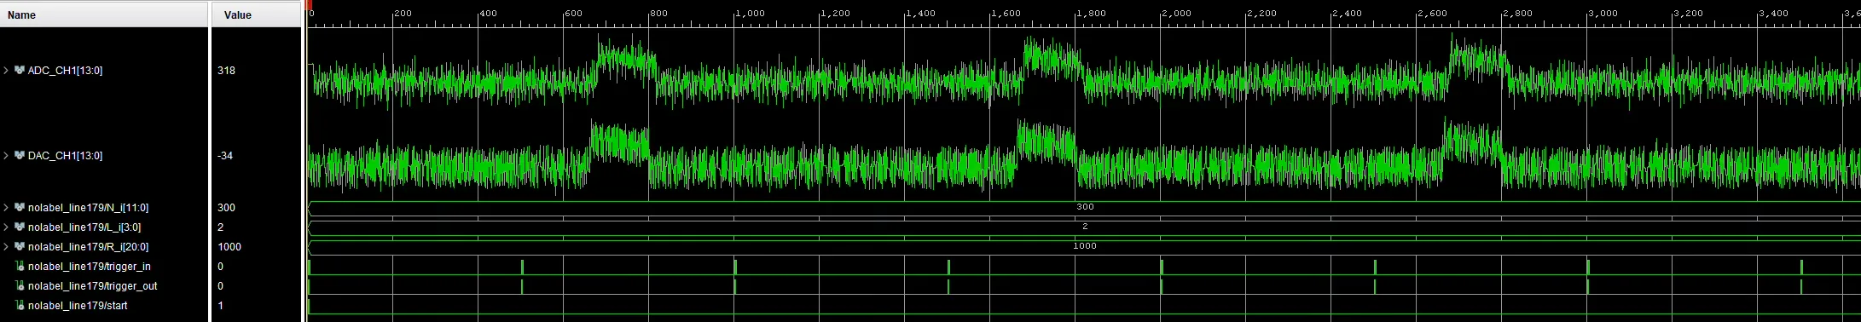Click the start value 1
This screenshot has width=1861, height=322.
[x=220, y=306]
